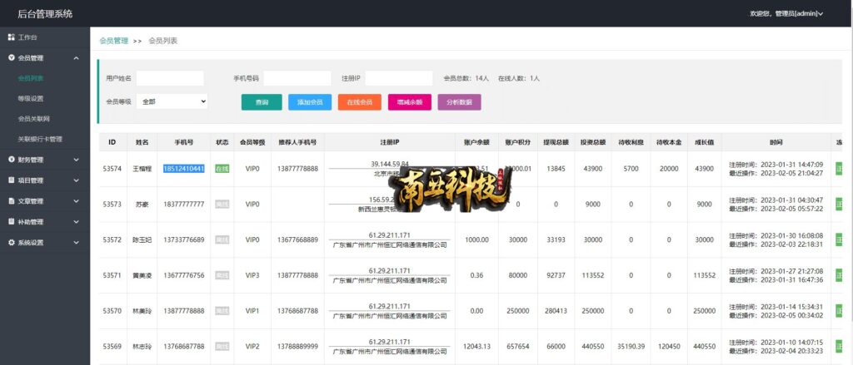Image resolution: width=853 pixels, height=365 pixels.
Task: Open 财务管理 menu label
Action: click(31, 160)
